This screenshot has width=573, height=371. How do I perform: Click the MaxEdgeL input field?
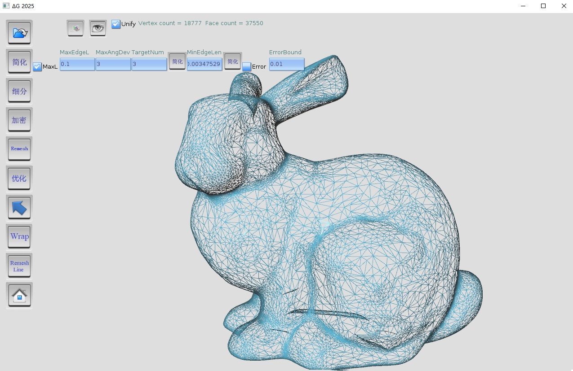[x=77, y=64]
